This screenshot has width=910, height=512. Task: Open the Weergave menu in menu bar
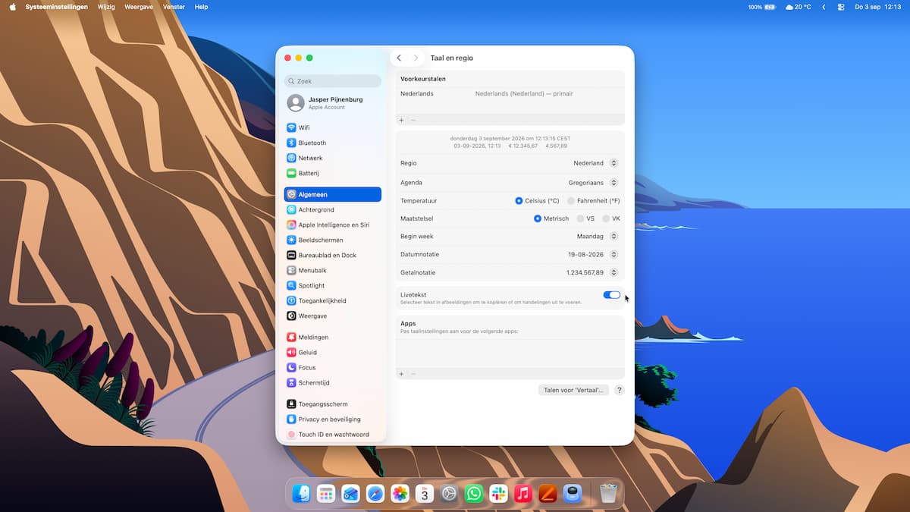(x=139, y=7)
